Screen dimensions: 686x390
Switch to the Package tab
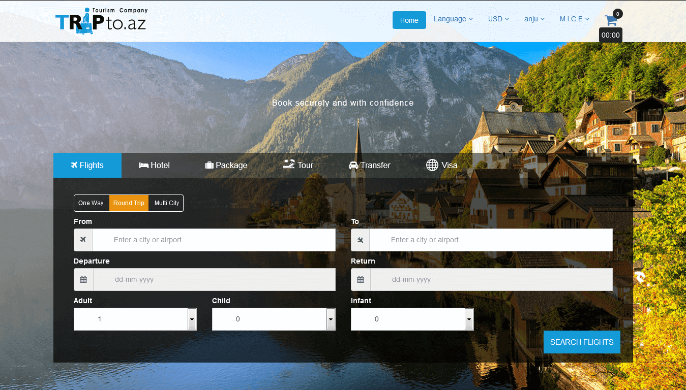click(x=226, y=165)
